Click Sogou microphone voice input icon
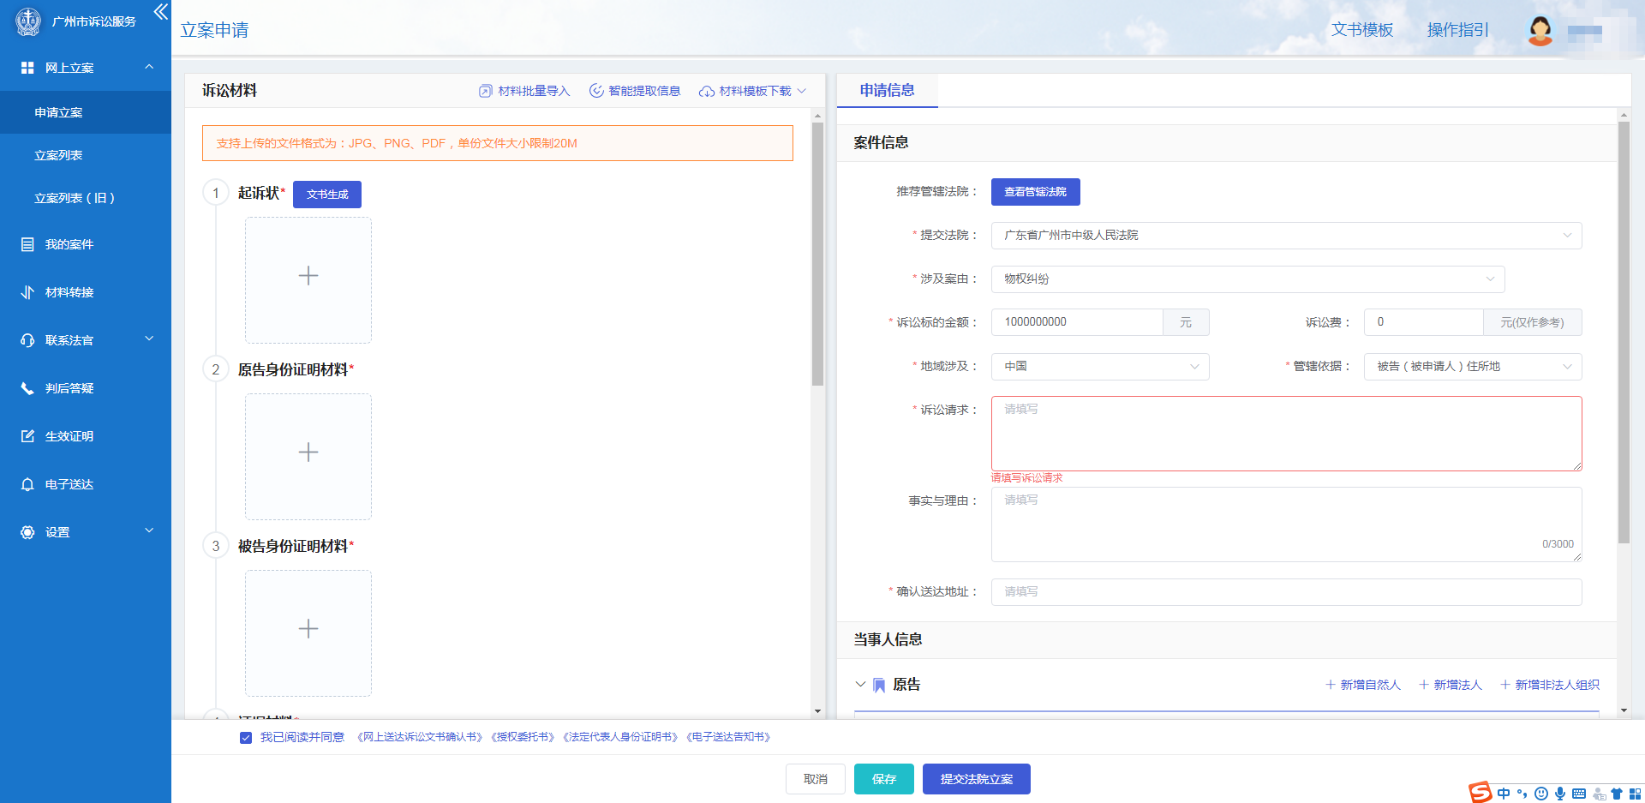 point(1560,794)
